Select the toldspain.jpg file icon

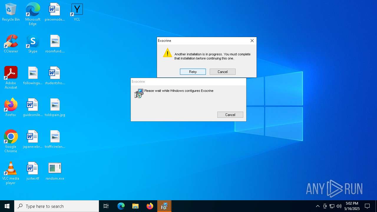(55, 108)
